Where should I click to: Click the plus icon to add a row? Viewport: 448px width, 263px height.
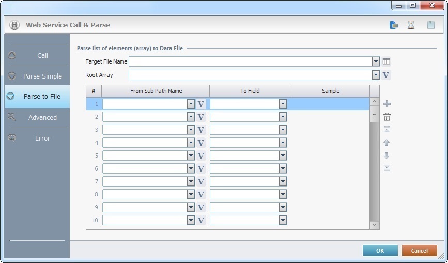tap(387, 104)
